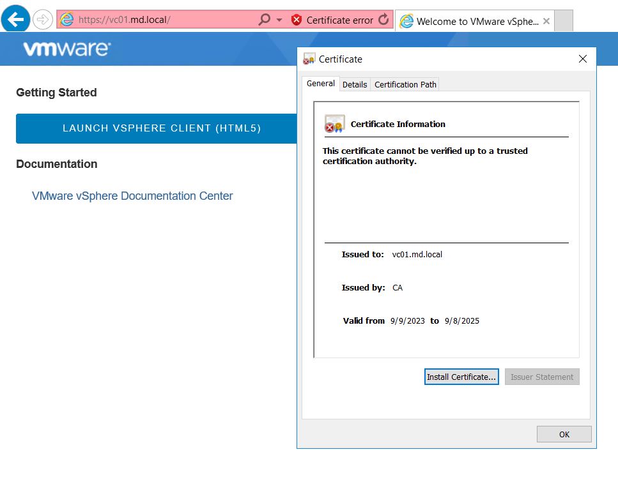Image resolution: width=618 pixels, height=482 pixels.
Task: Click the 'Documentation' heading
Action: tap(56, 164)
